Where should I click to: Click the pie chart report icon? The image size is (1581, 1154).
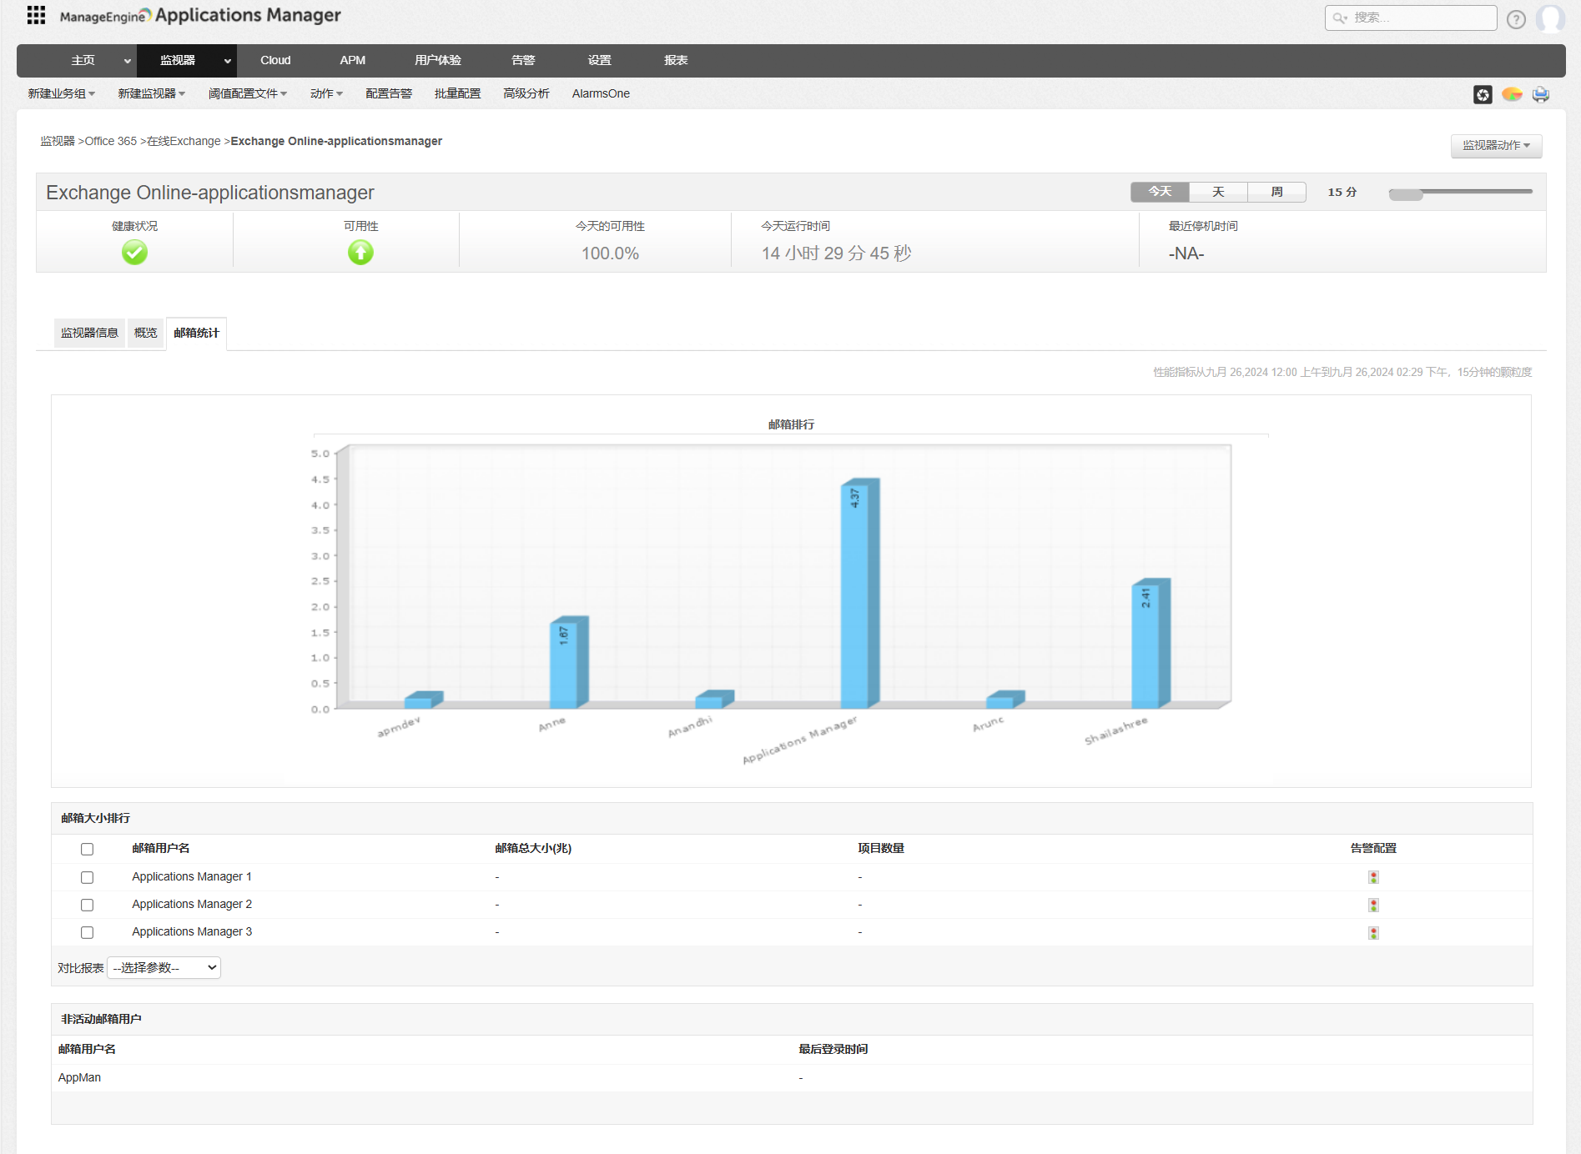click(x=1512, y=95)
